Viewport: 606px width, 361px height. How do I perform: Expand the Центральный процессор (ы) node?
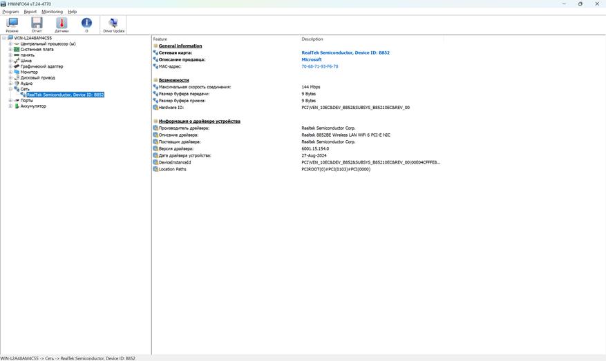pyautogui.click(x=10, y=43)
